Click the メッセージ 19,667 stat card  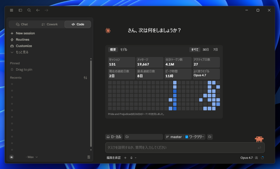(150, 62)
